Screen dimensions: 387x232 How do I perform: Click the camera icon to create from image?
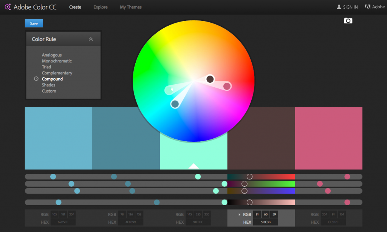point(348,21)
